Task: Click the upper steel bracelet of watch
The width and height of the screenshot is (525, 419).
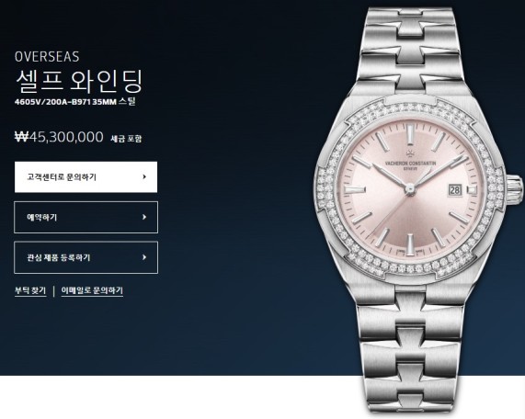Action: [x=410, y=47]
